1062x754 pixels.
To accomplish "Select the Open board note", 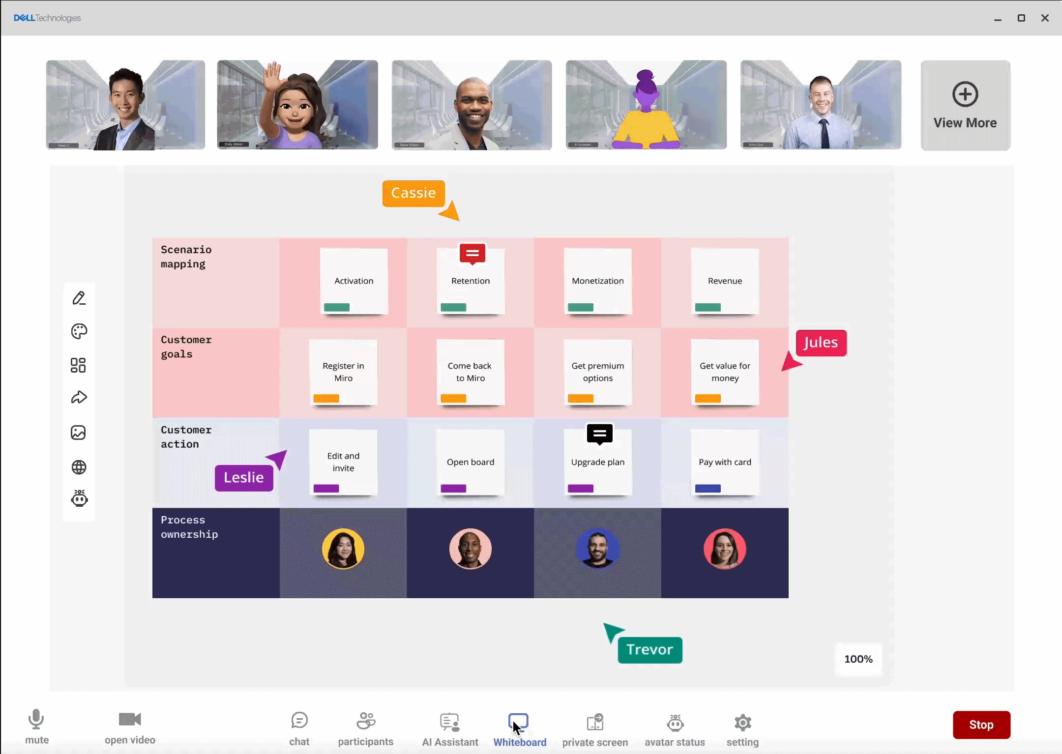I will (471, 462).
